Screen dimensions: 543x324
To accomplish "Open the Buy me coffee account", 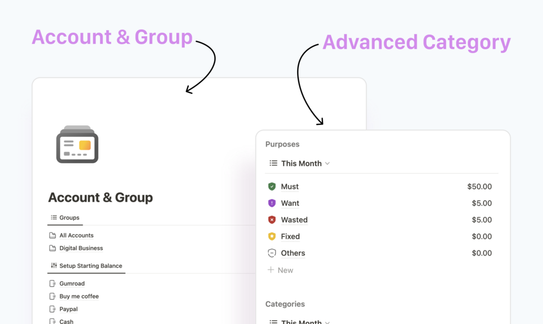I will 79,297.
